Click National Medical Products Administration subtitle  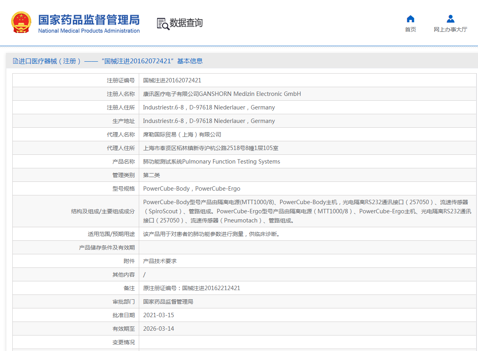pos(89,31)
